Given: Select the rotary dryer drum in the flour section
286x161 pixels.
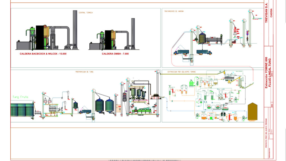Looking at the screenshot, I should click(213, 40).
